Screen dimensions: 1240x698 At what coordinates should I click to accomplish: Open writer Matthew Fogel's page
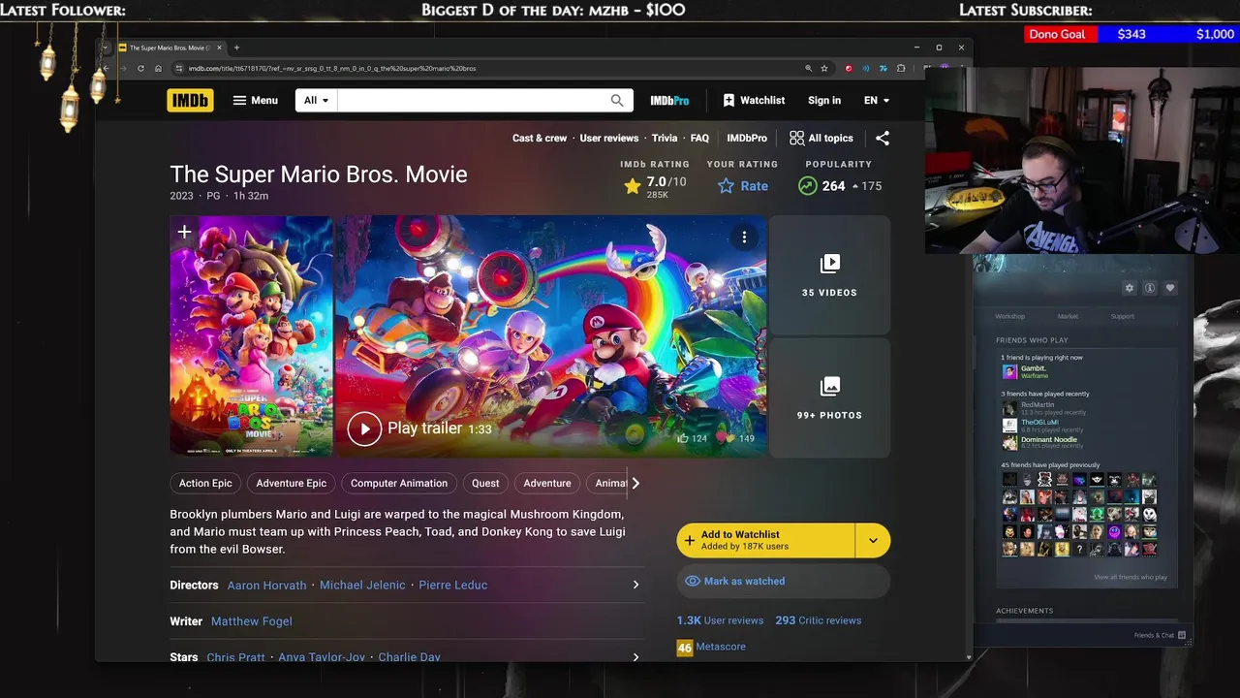(x=251, y=621)
